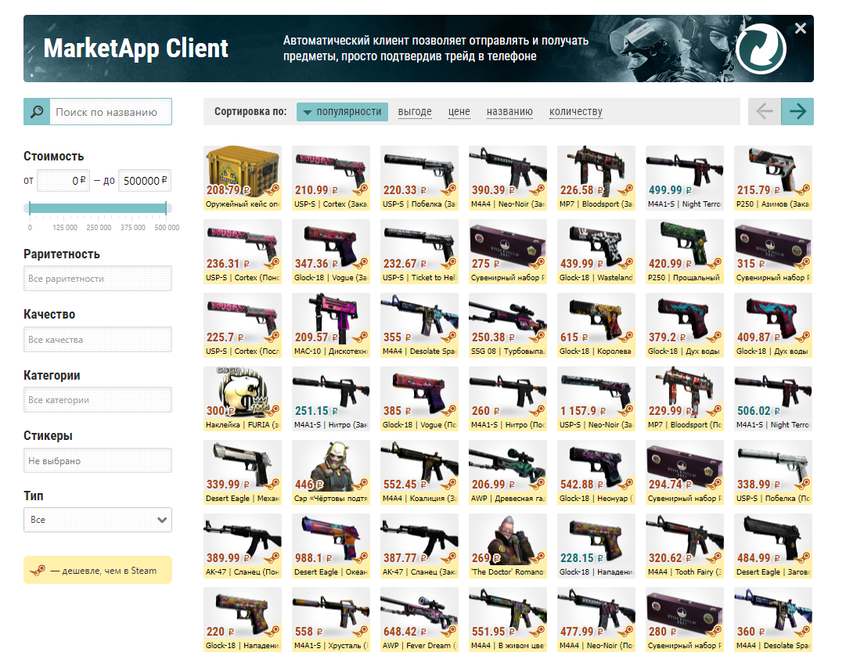This screenshot has width=864, height=656.
Task: Open M4A4 Neo-Noir item priced 390.39
Action: 507,178
